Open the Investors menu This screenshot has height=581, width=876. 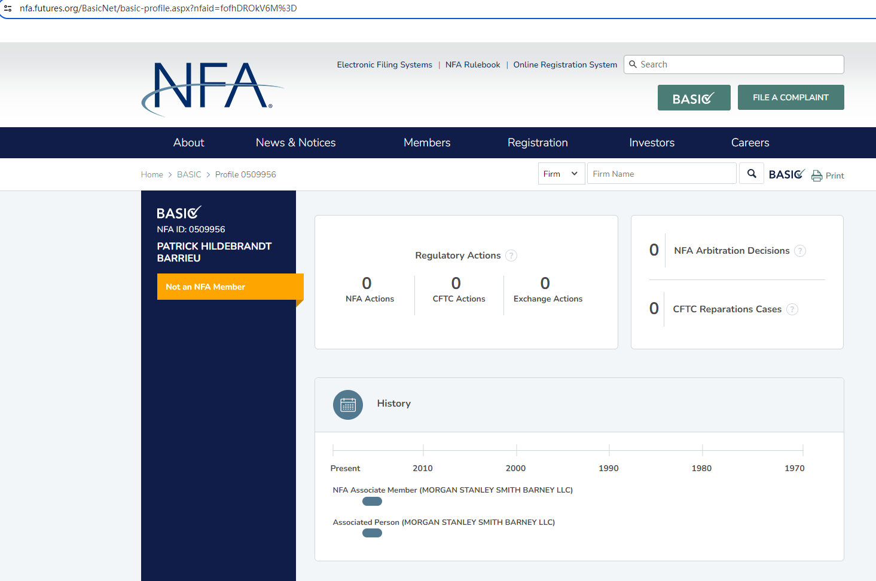(652, 143)
